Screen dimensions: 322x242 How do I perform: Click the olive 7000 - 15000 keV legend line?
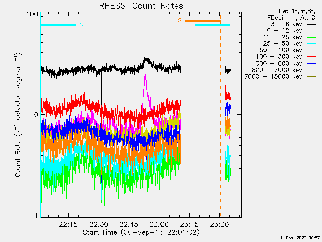tap(311, 77)
